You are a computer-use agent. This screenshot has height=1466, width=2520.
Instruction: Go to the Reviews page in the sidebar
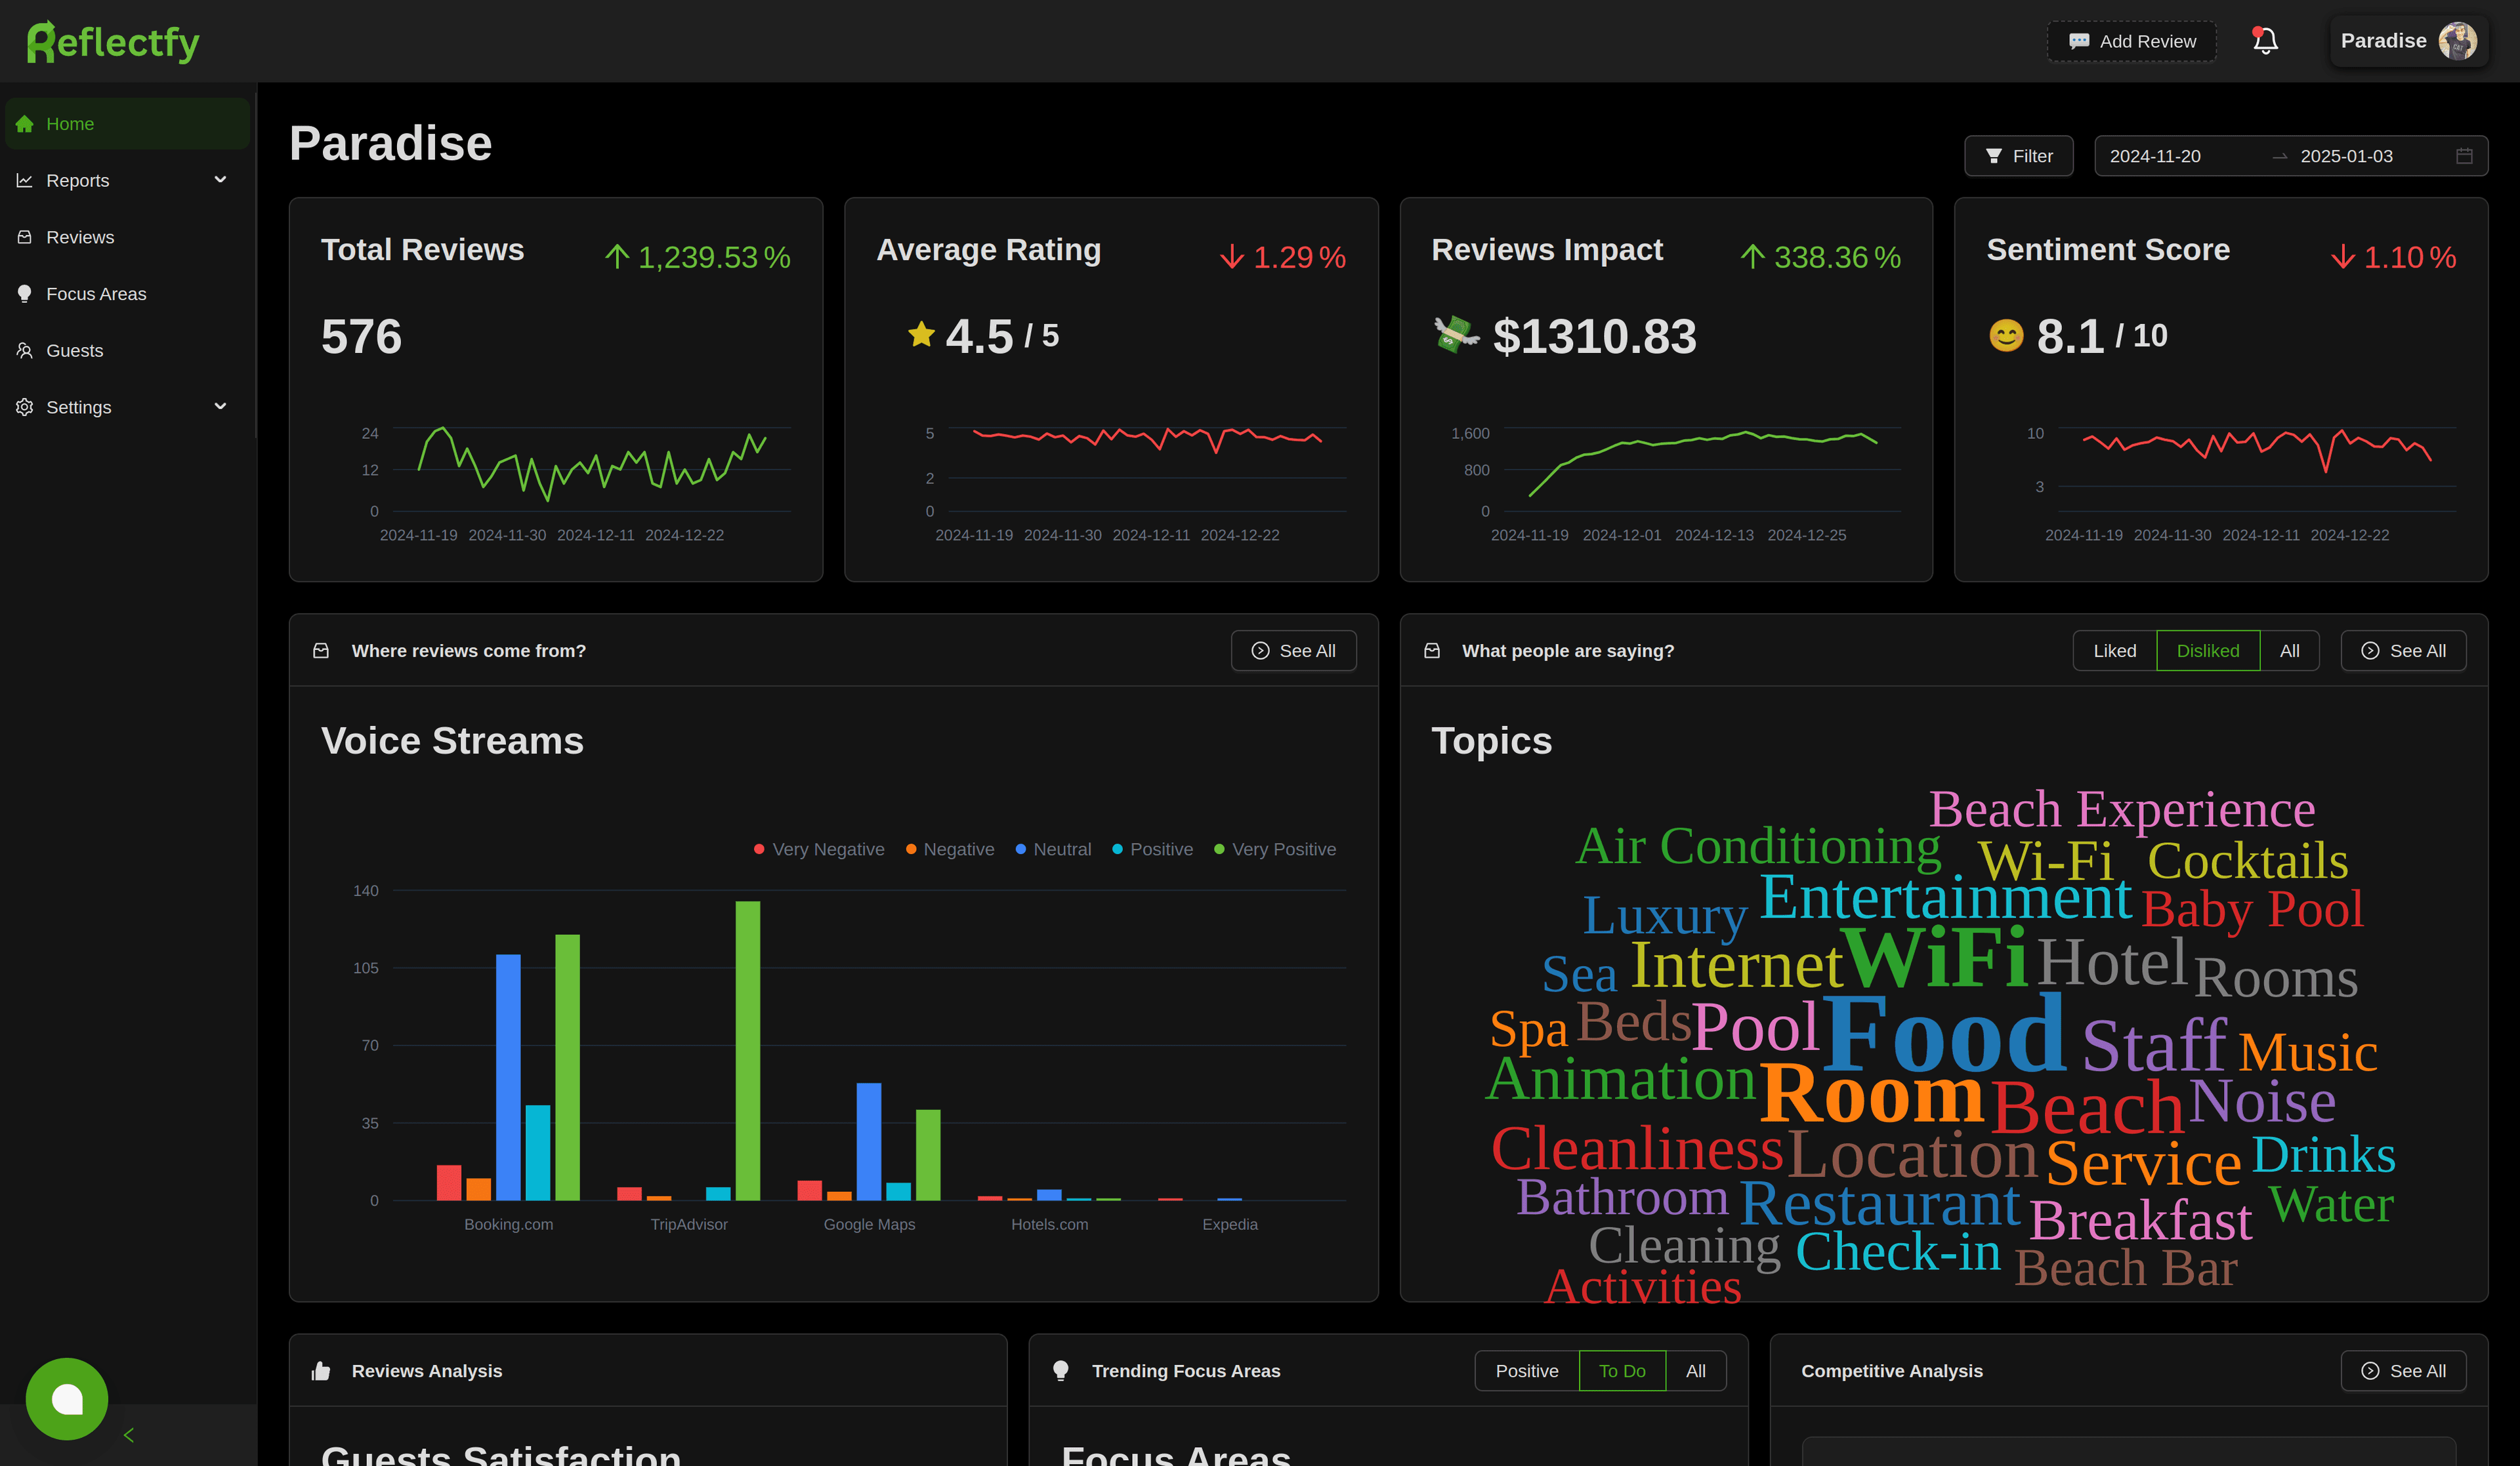click(80, 237)
